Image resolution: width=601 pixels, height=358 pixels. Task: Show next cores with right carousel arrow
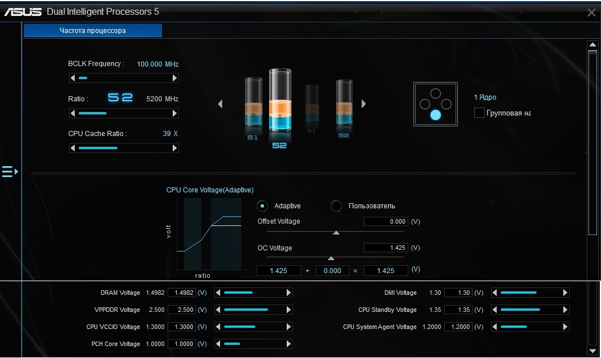point(363,104)
